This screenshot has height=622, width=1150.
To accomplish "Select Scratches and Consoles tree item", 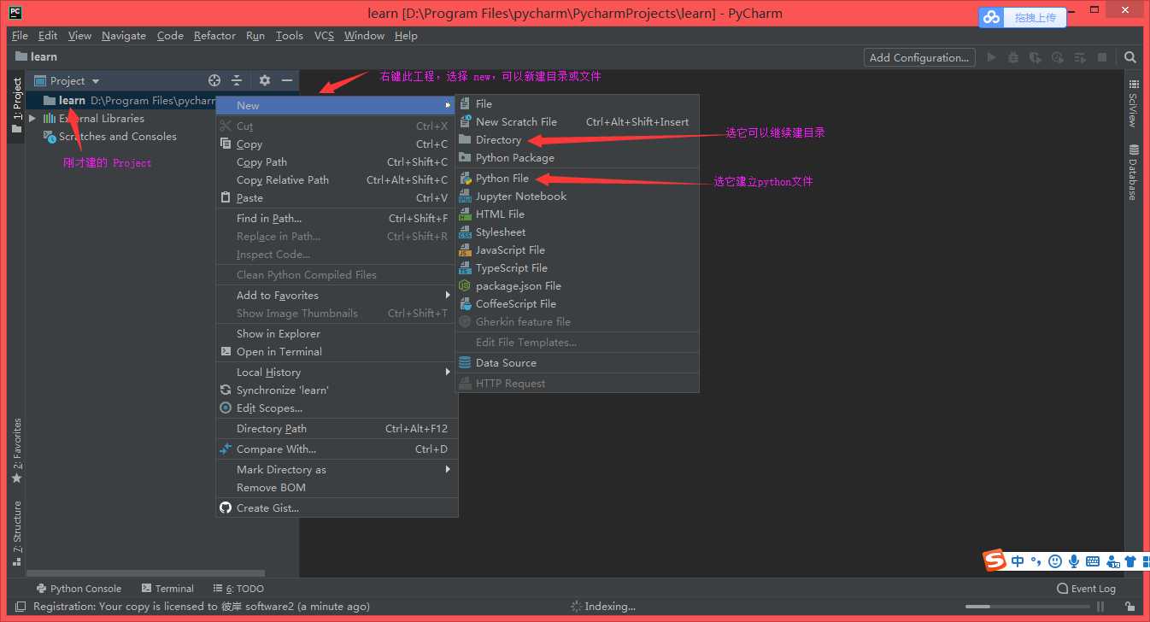I will pyautogui.click(x=118, y=137).
